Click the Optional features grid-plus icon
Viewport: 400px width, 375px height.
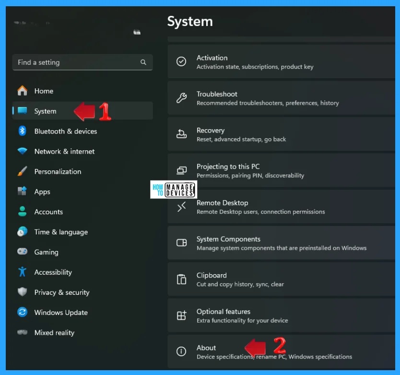click(182, 315)
